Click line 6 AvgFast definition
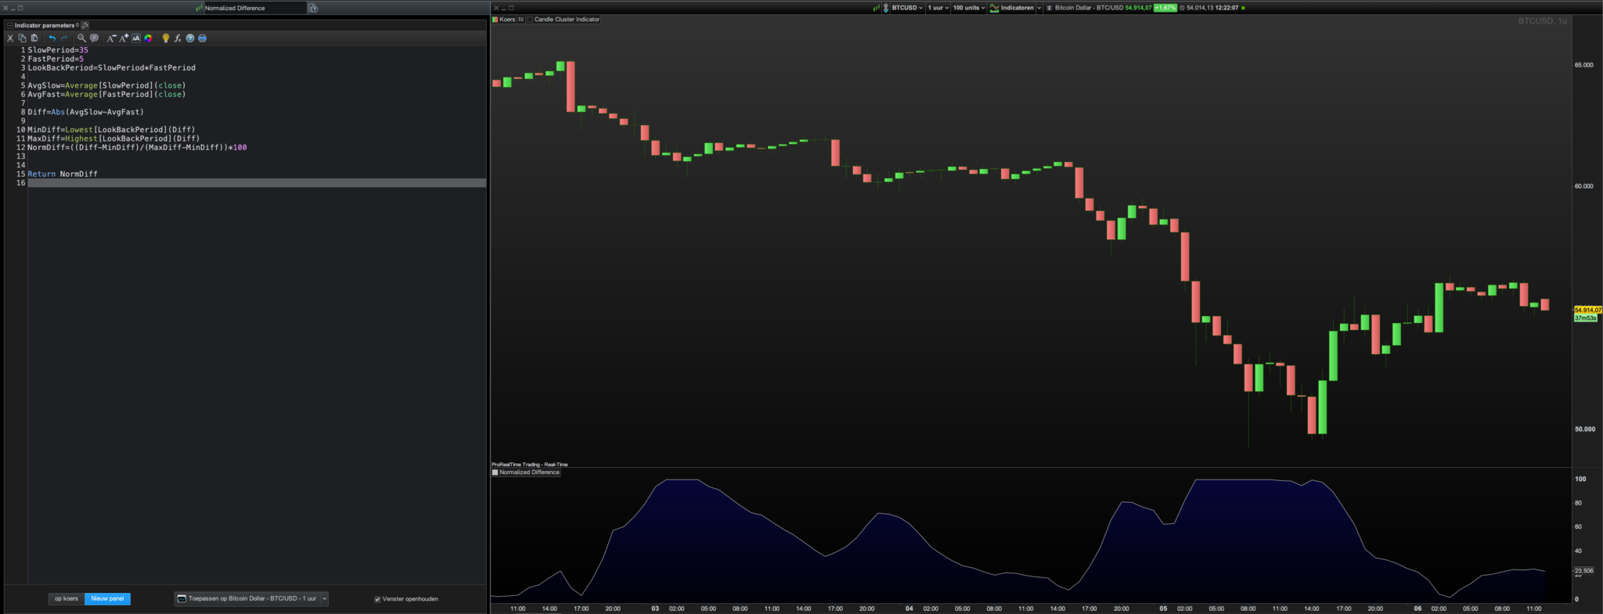The width and height of the screenshot is (1603, 614). 106,94
